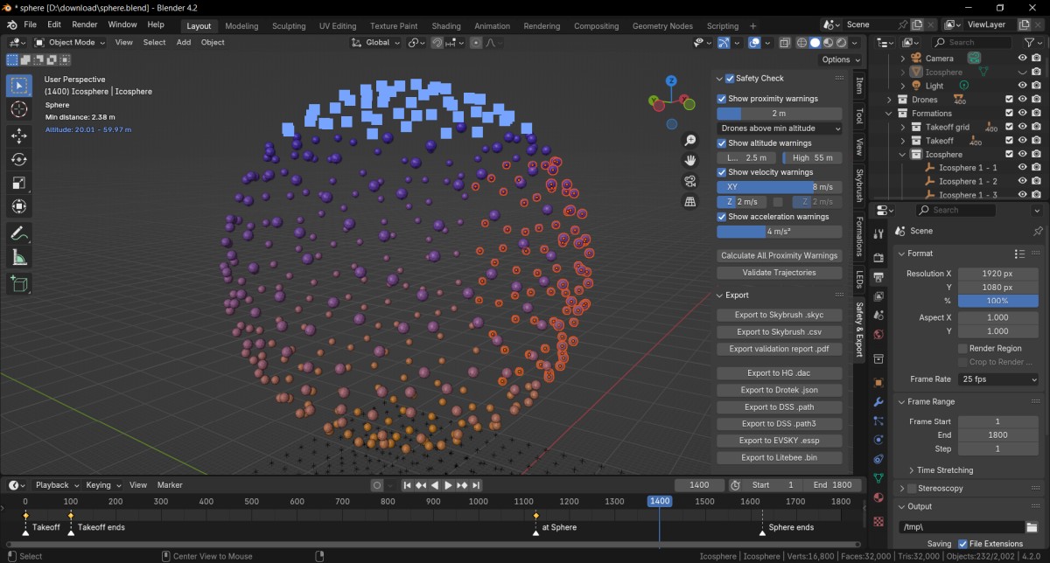This screenshot has width=1050, height=563.
Task: Select the Move tool
Action: pyautogui.click(x=19, y=134)
